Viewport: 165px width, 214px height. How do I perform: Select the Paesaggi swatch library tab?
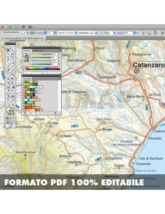point(27,79)
